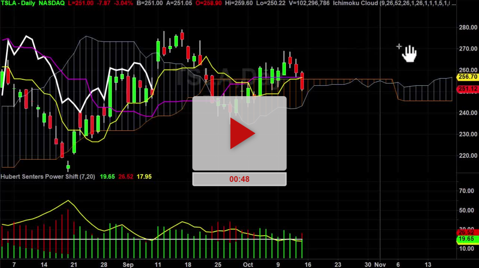Screen dimensions: 479x268
Task: Click the yellow 17.95 indicator value
Action: 144,177
